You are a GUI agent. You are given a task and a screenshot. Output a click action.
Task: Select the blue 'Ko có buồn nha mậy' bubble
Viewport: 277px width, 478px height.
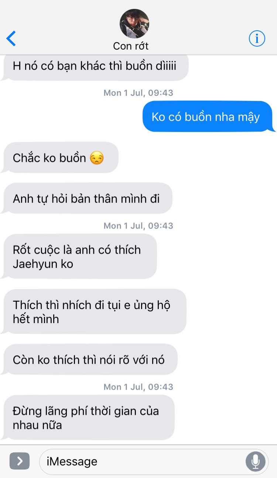click(208, 116)
